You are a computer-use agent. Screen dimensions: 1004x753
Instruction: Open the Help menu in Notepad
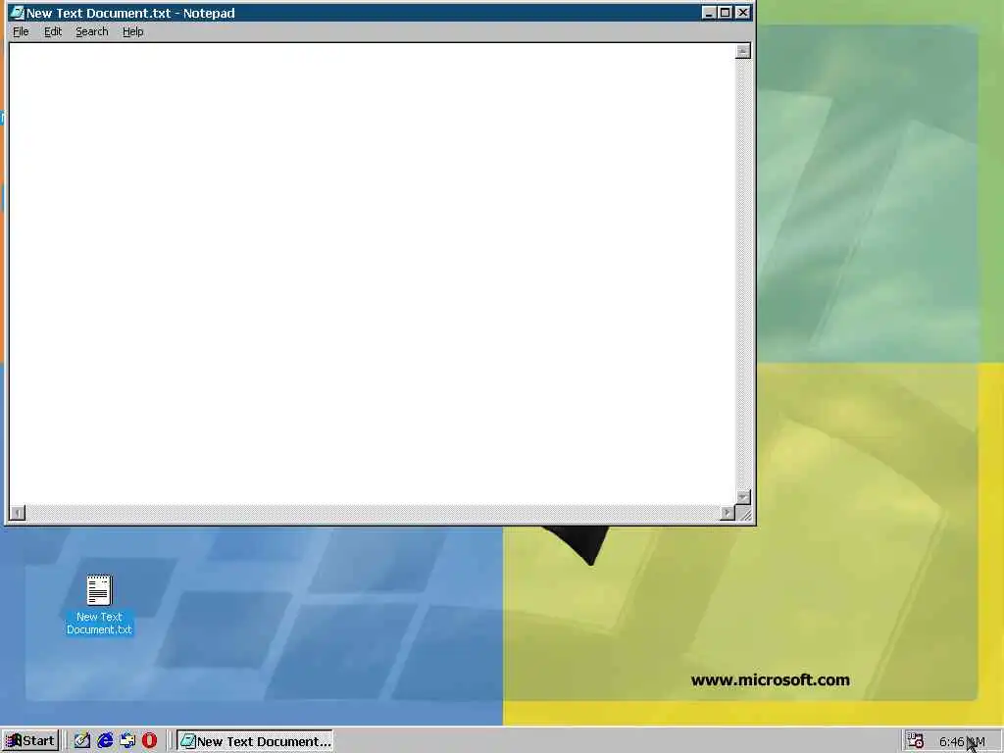(x=132, y=31)
